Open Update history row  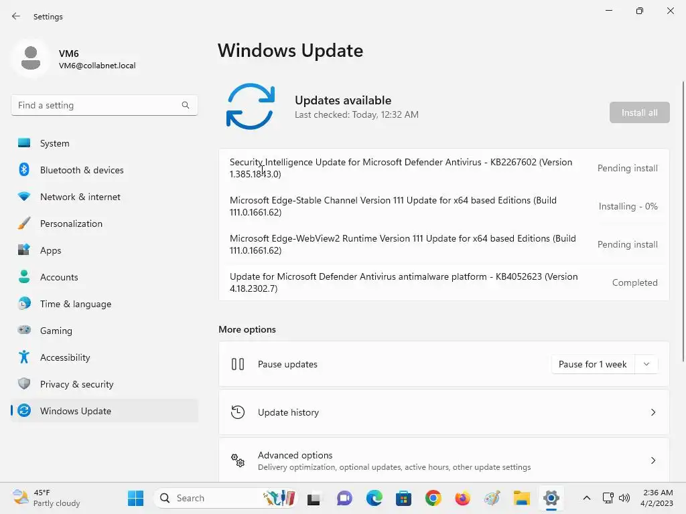click(443, 412)
